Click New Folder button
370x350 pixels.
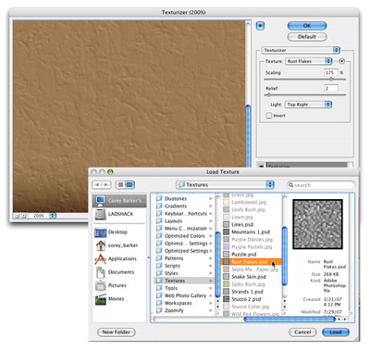click(x=117, y=332)
